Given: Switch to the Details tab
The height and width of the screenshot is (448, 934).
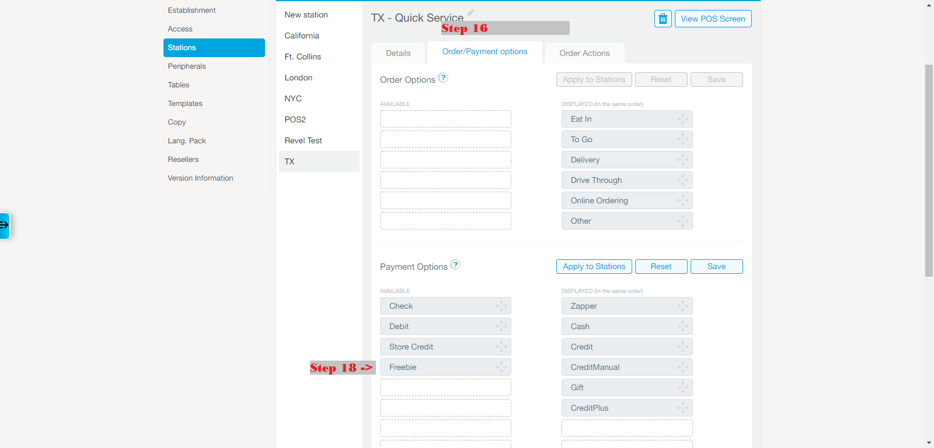Looking at the screenshot, I should tap(398, 53).
